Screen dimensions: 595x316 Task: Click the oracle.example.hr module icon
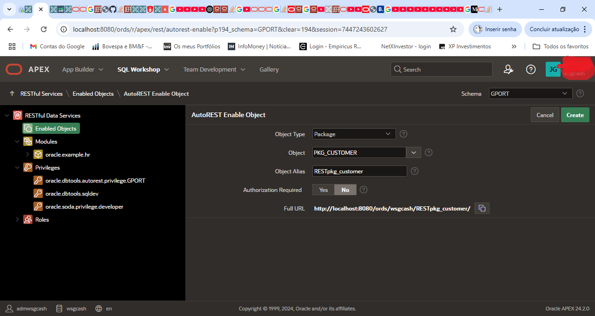tap(38, 154)
